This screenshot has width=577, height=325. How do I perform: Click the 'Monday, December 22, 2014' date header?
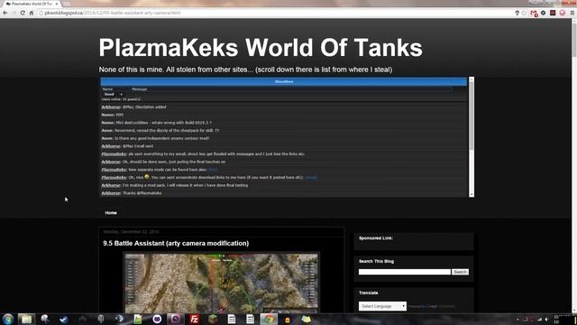coord(131,232)
